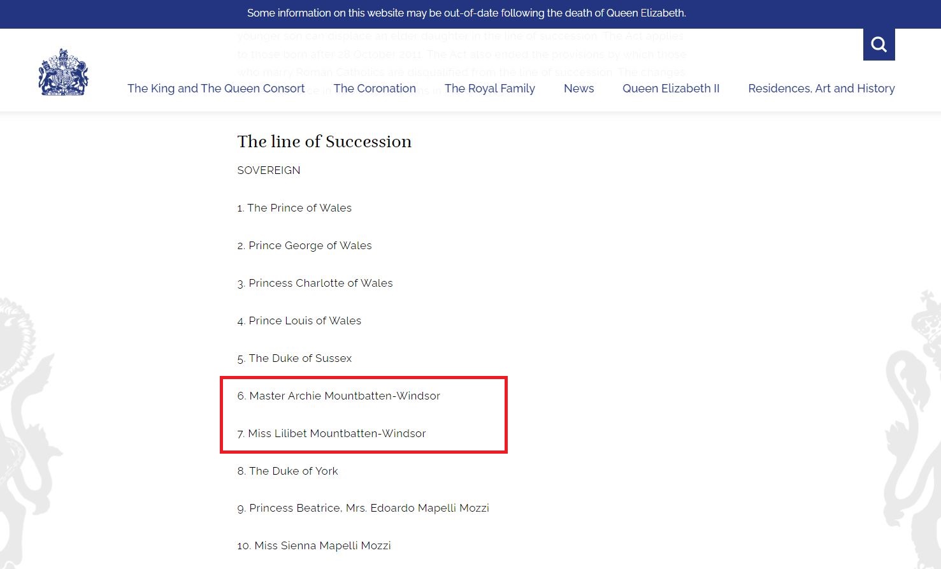The width and height of the screenshot is (941, 569).
Task: Click Prince Louis of Wales entry
Action: coord(299,321)
